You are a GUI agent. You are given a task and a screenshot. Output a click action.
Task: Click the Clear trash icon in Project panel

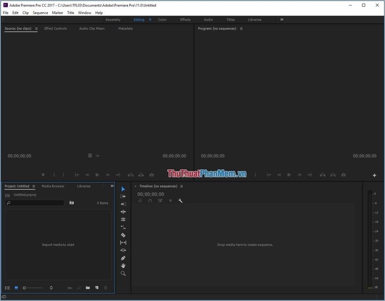[x=106, y=288]
